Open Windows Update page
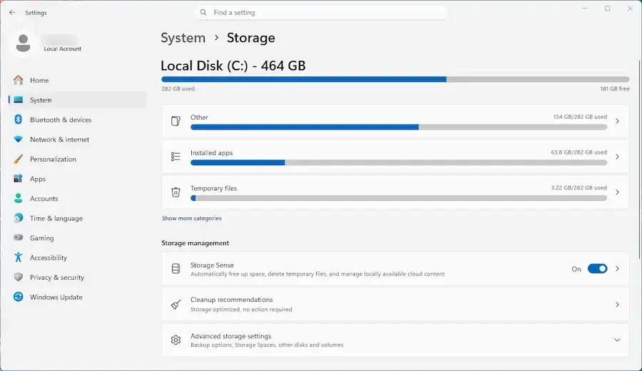The image size is (642, 371). tap(77, 297)
